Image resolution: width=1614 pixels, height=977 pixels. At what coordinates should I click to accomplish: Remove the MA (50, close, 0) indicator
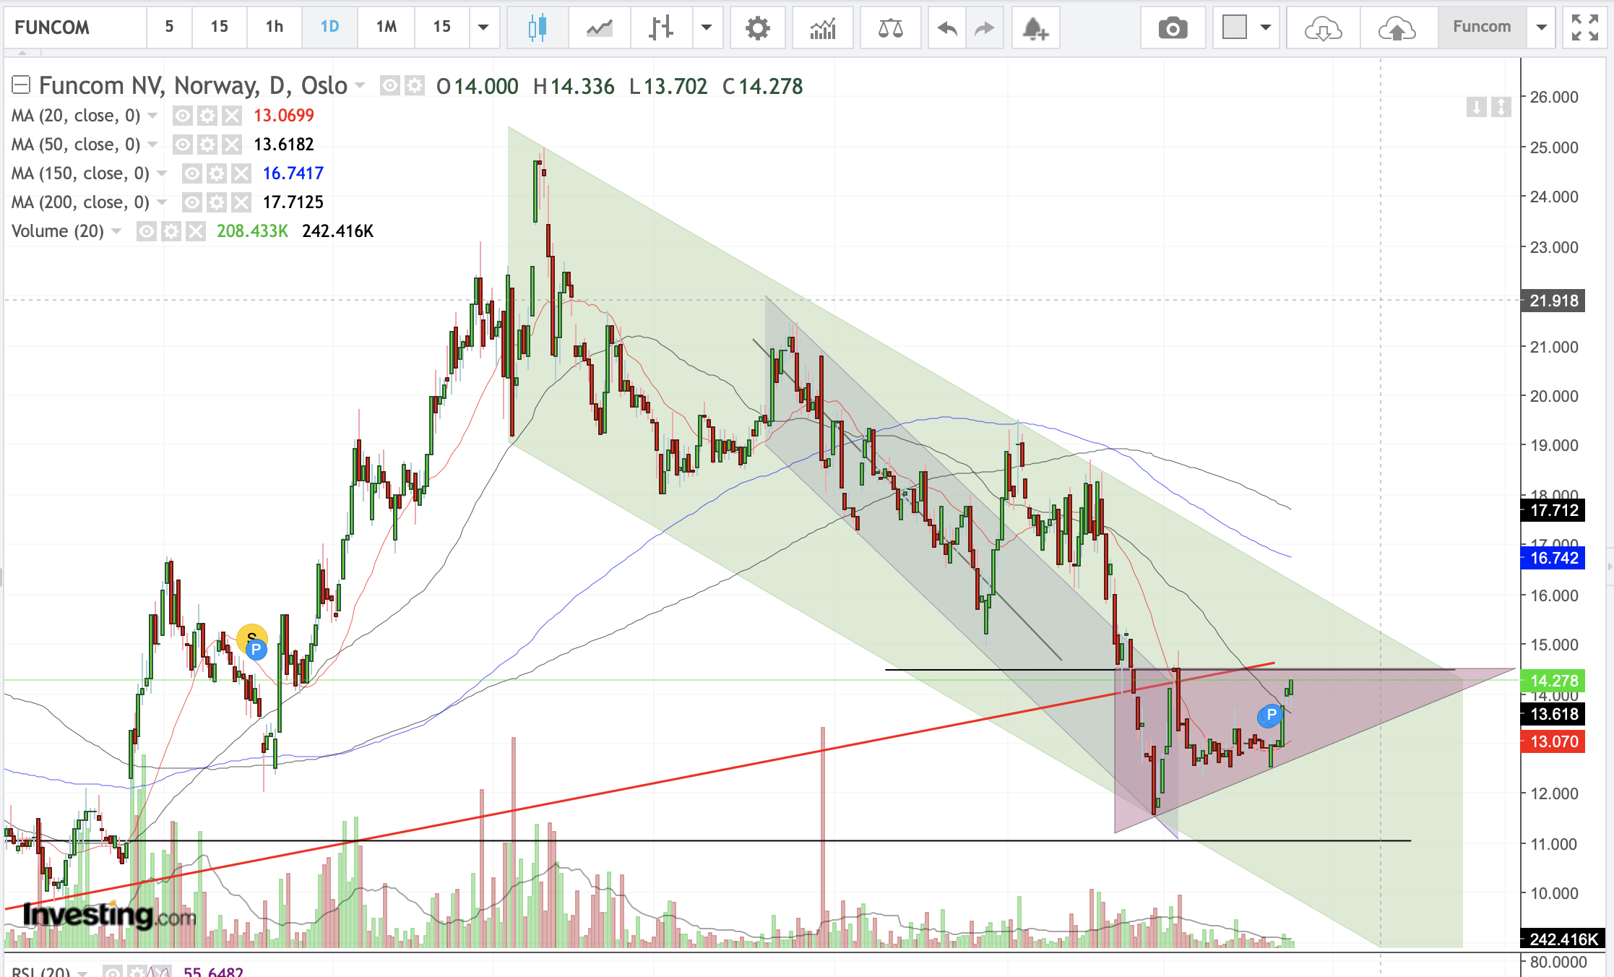pos(232,145)
